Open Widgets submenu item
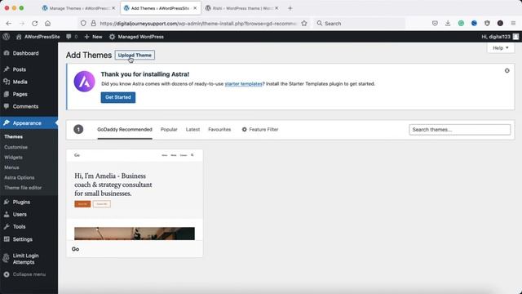The width and height of the screenshot is (522, 294). pos(13,157)
